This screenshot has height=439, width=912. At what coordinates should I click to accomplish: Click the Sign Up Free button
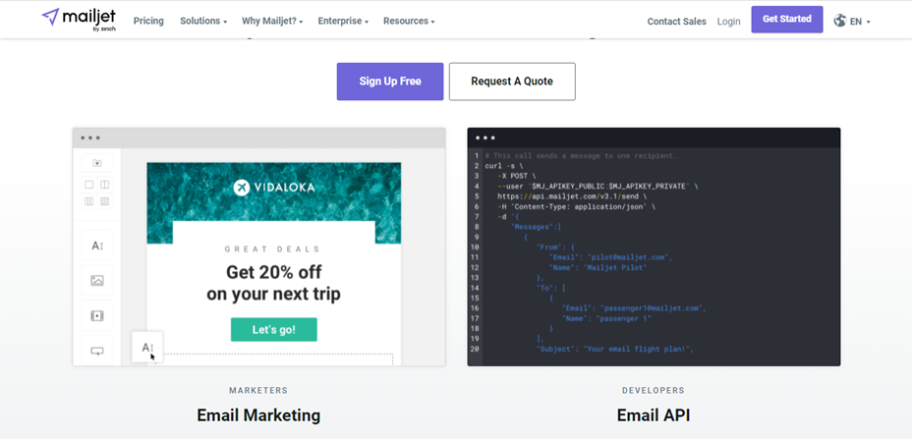390,82
